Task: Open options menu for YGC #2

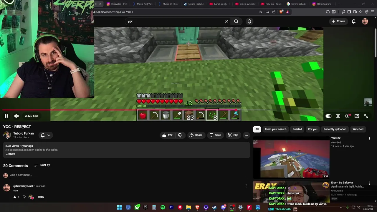Action: point(369,138)
